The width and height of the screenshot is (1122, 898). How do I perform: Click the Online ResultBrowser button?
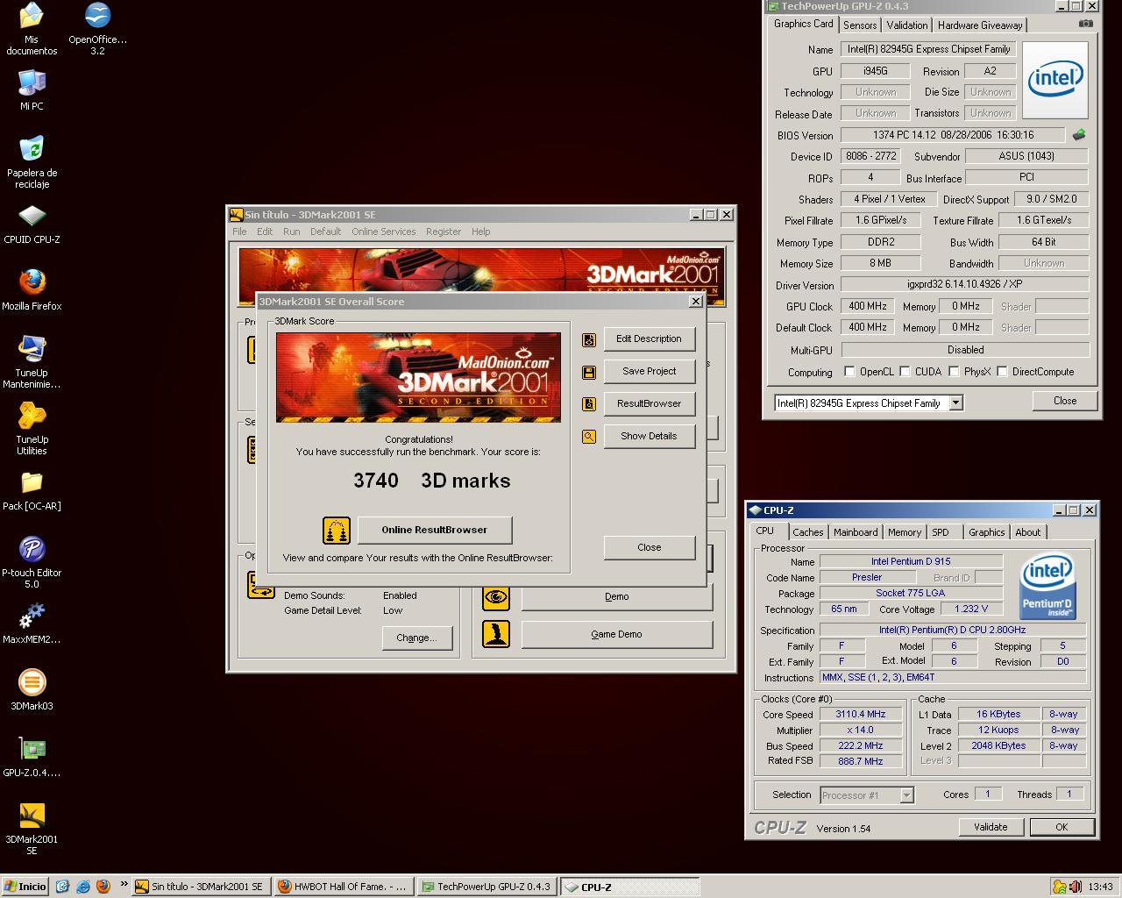(434, 531)
